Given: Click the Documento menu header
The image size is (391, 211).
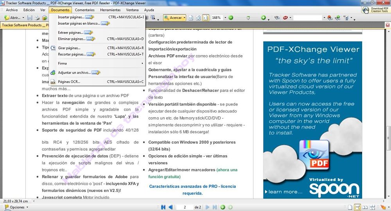Looking at the screenshot, I should tap(60, 10).
